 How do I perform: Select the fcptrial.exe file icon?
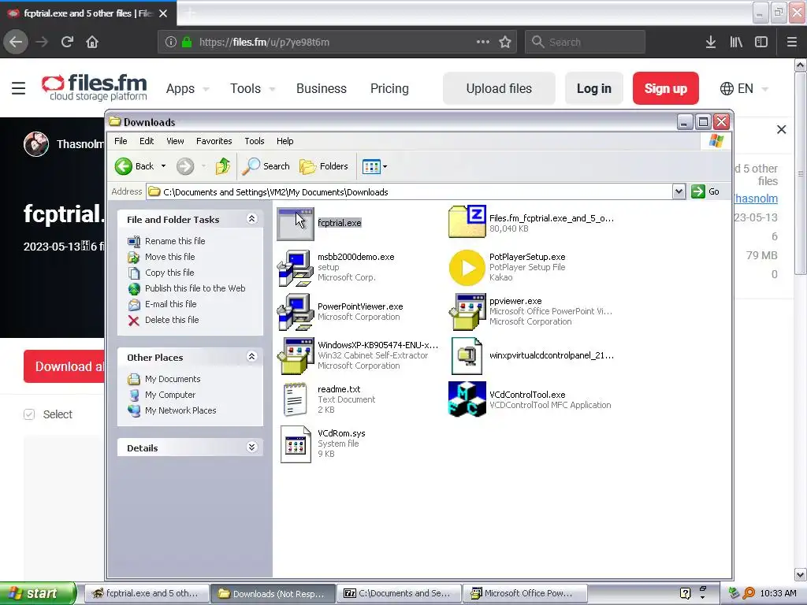pyautogui.click(x=295, y=223)
